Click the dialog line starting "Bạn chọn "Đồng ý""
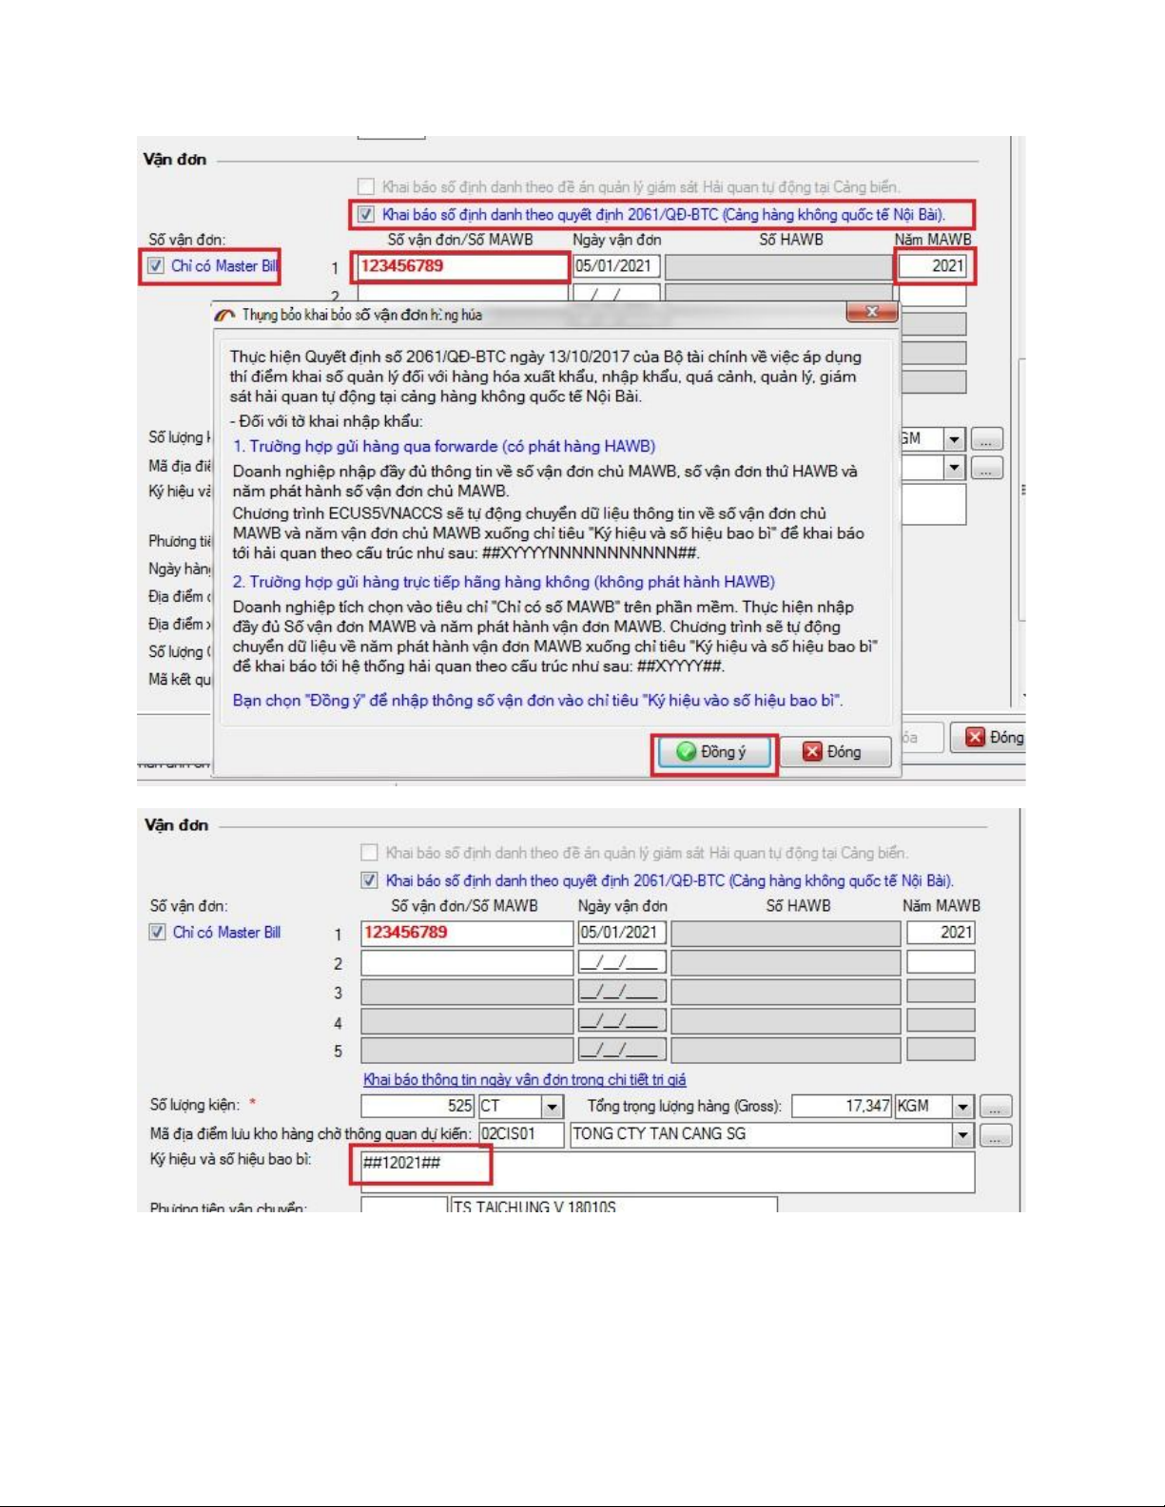The height and width of the screenshot is (1507, 1165). 537,701
